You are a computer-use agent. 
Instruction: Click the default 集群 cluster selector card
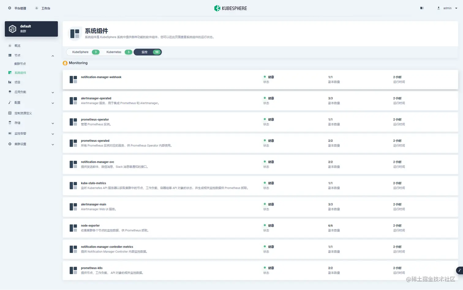[31, 29]
